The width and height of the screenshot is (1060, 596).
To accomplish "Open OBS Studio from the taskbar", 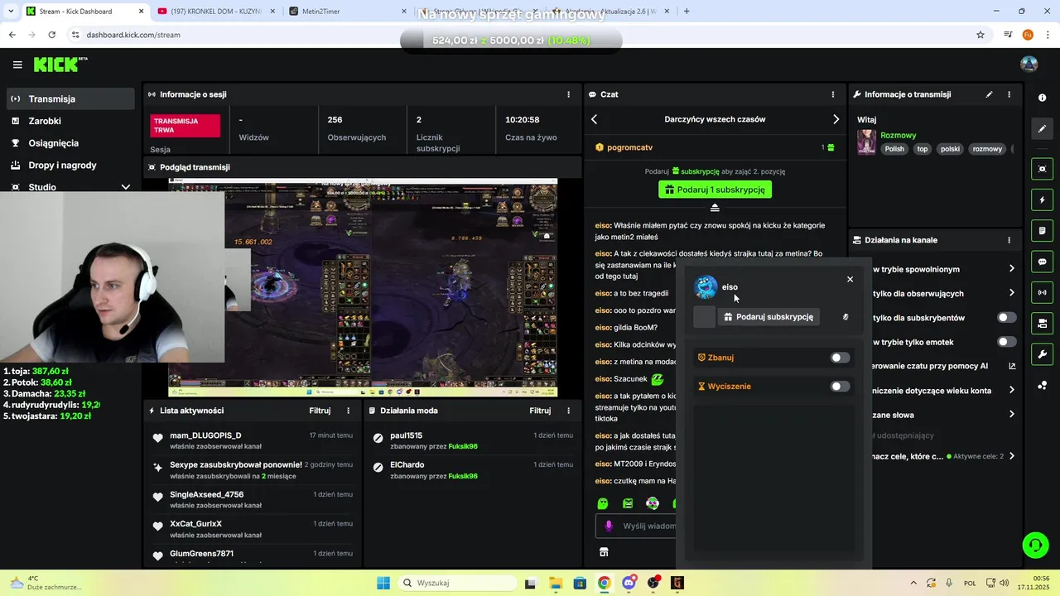I will [x=653, y=583].
